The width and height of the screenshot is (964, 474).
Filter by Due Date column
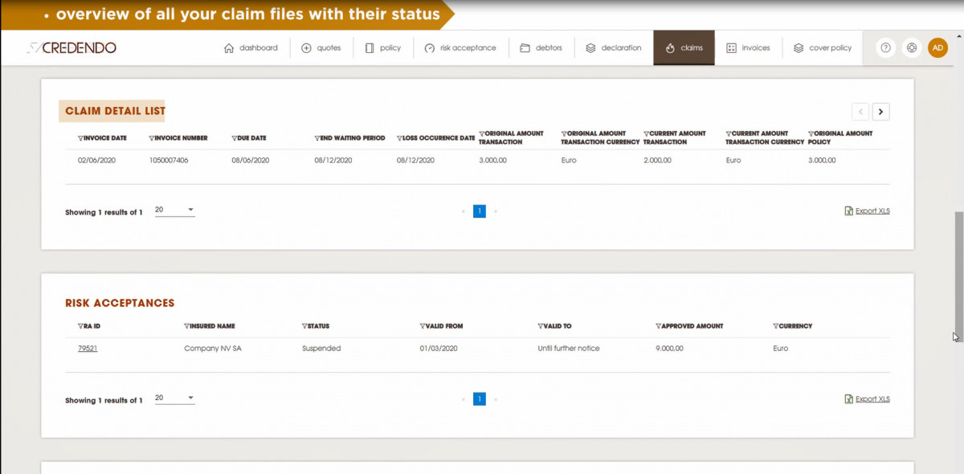(235, 138)
